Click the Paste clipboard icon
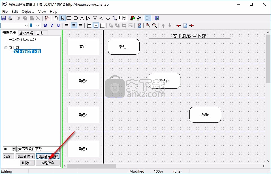The width and height of the screenshot is (271, 174). pos(32,18)
